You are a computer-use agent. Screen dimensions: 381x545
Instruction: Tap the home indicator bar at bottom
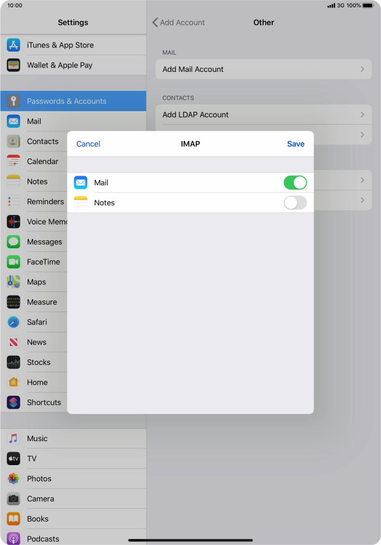coord(190,540)
